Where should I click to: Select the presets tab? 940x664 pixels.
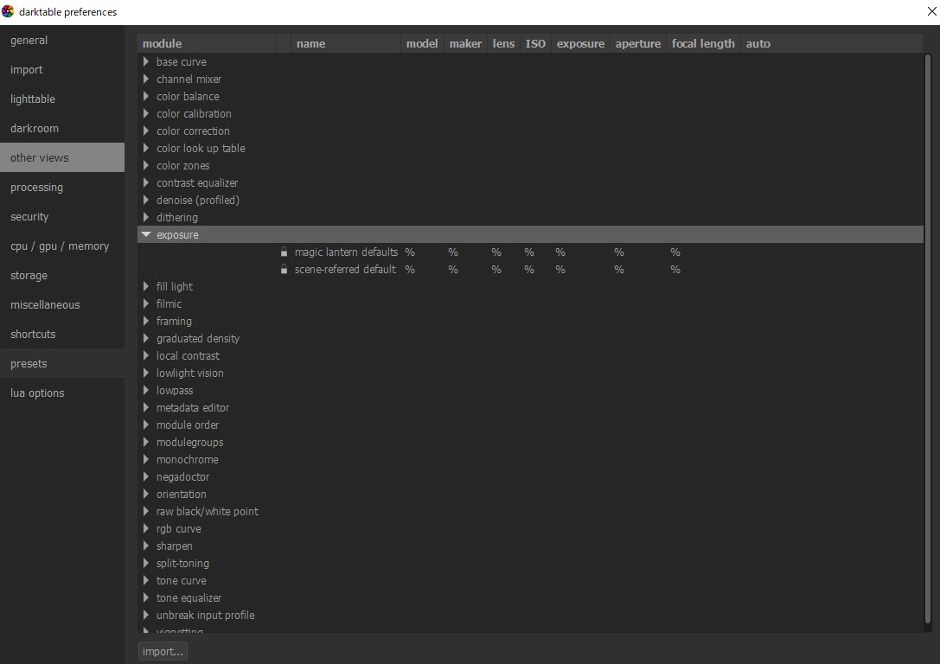[62, 363]
